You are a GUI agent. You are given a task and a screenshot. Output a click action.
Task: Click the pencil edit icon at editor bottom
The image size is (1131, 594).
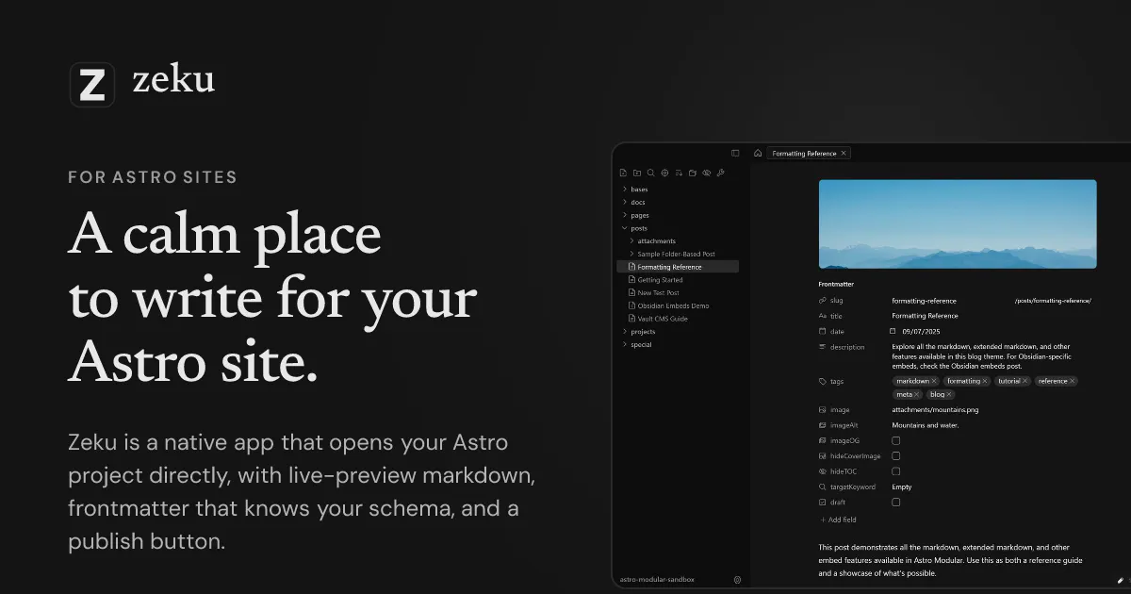pyautogui.click(x=1119, y=580)
